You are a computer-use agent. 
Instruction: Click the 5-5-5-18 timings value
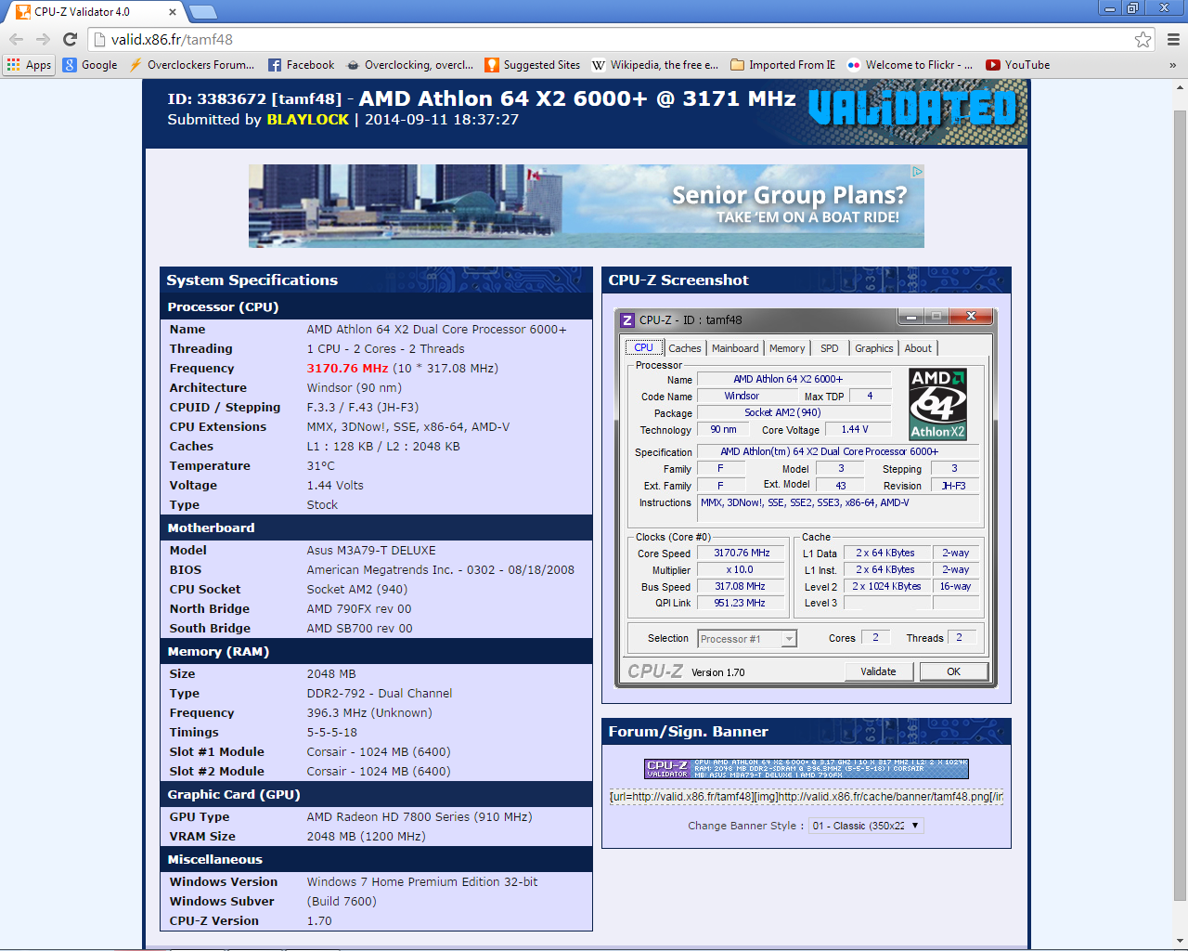(332, 733)
